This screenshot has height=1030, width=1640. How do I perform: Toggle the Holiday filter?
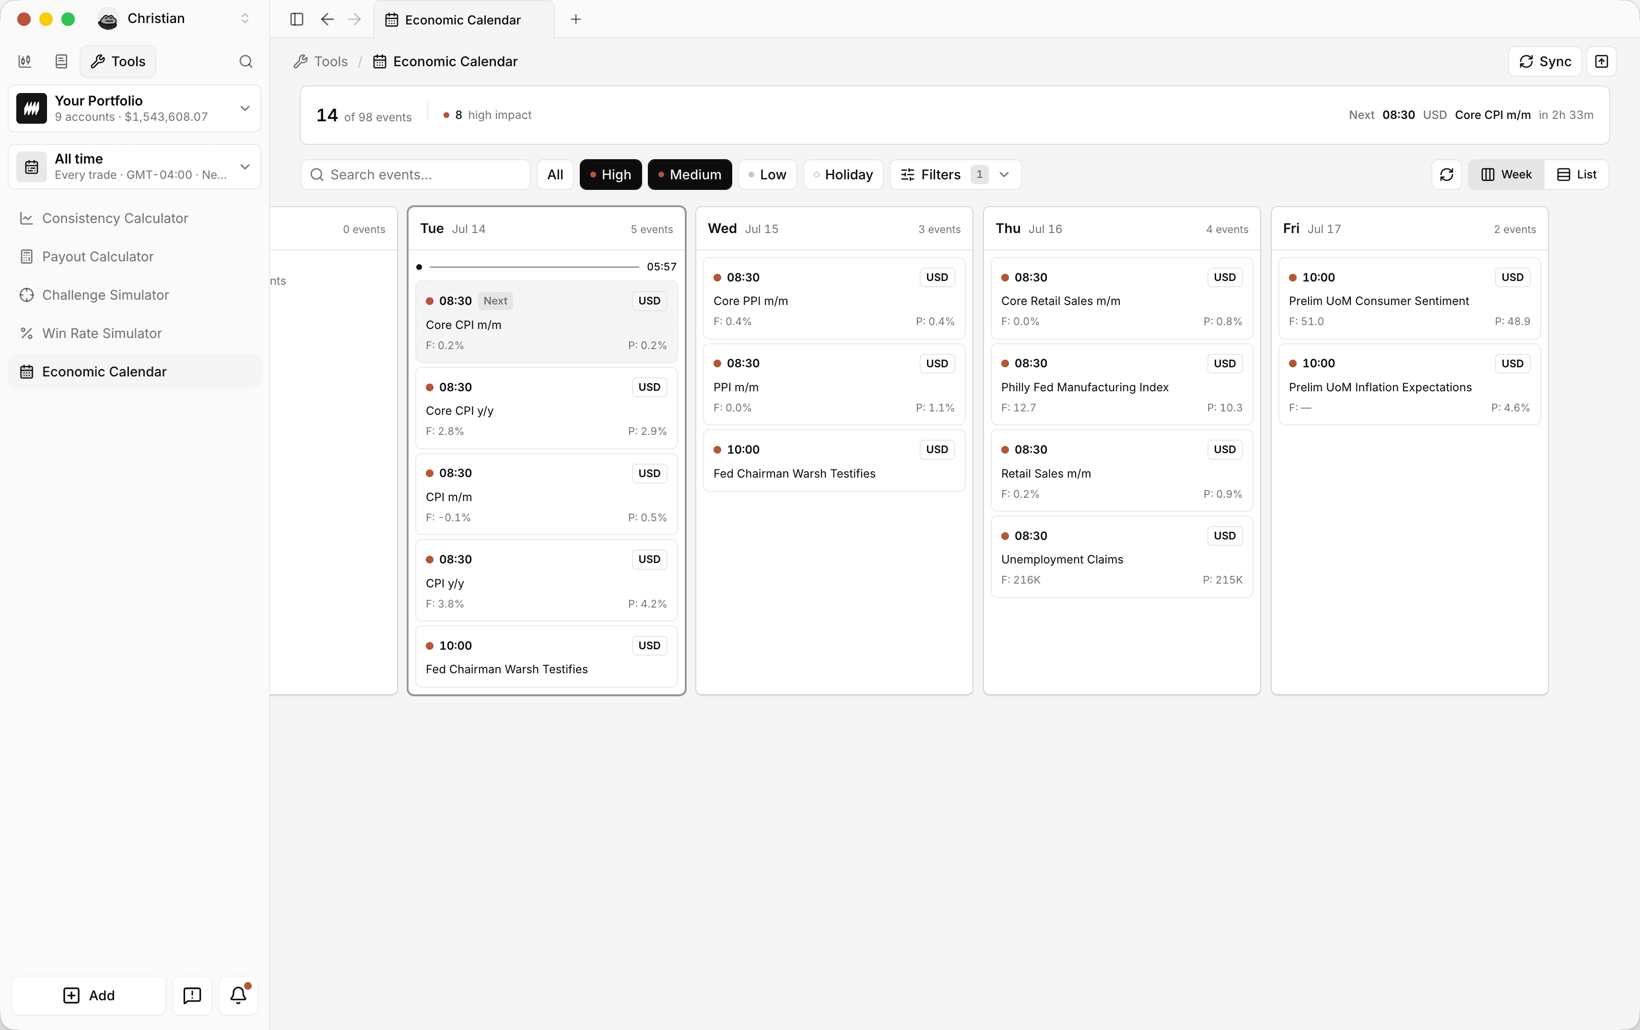pyautogui.click(x=843, y=175)
